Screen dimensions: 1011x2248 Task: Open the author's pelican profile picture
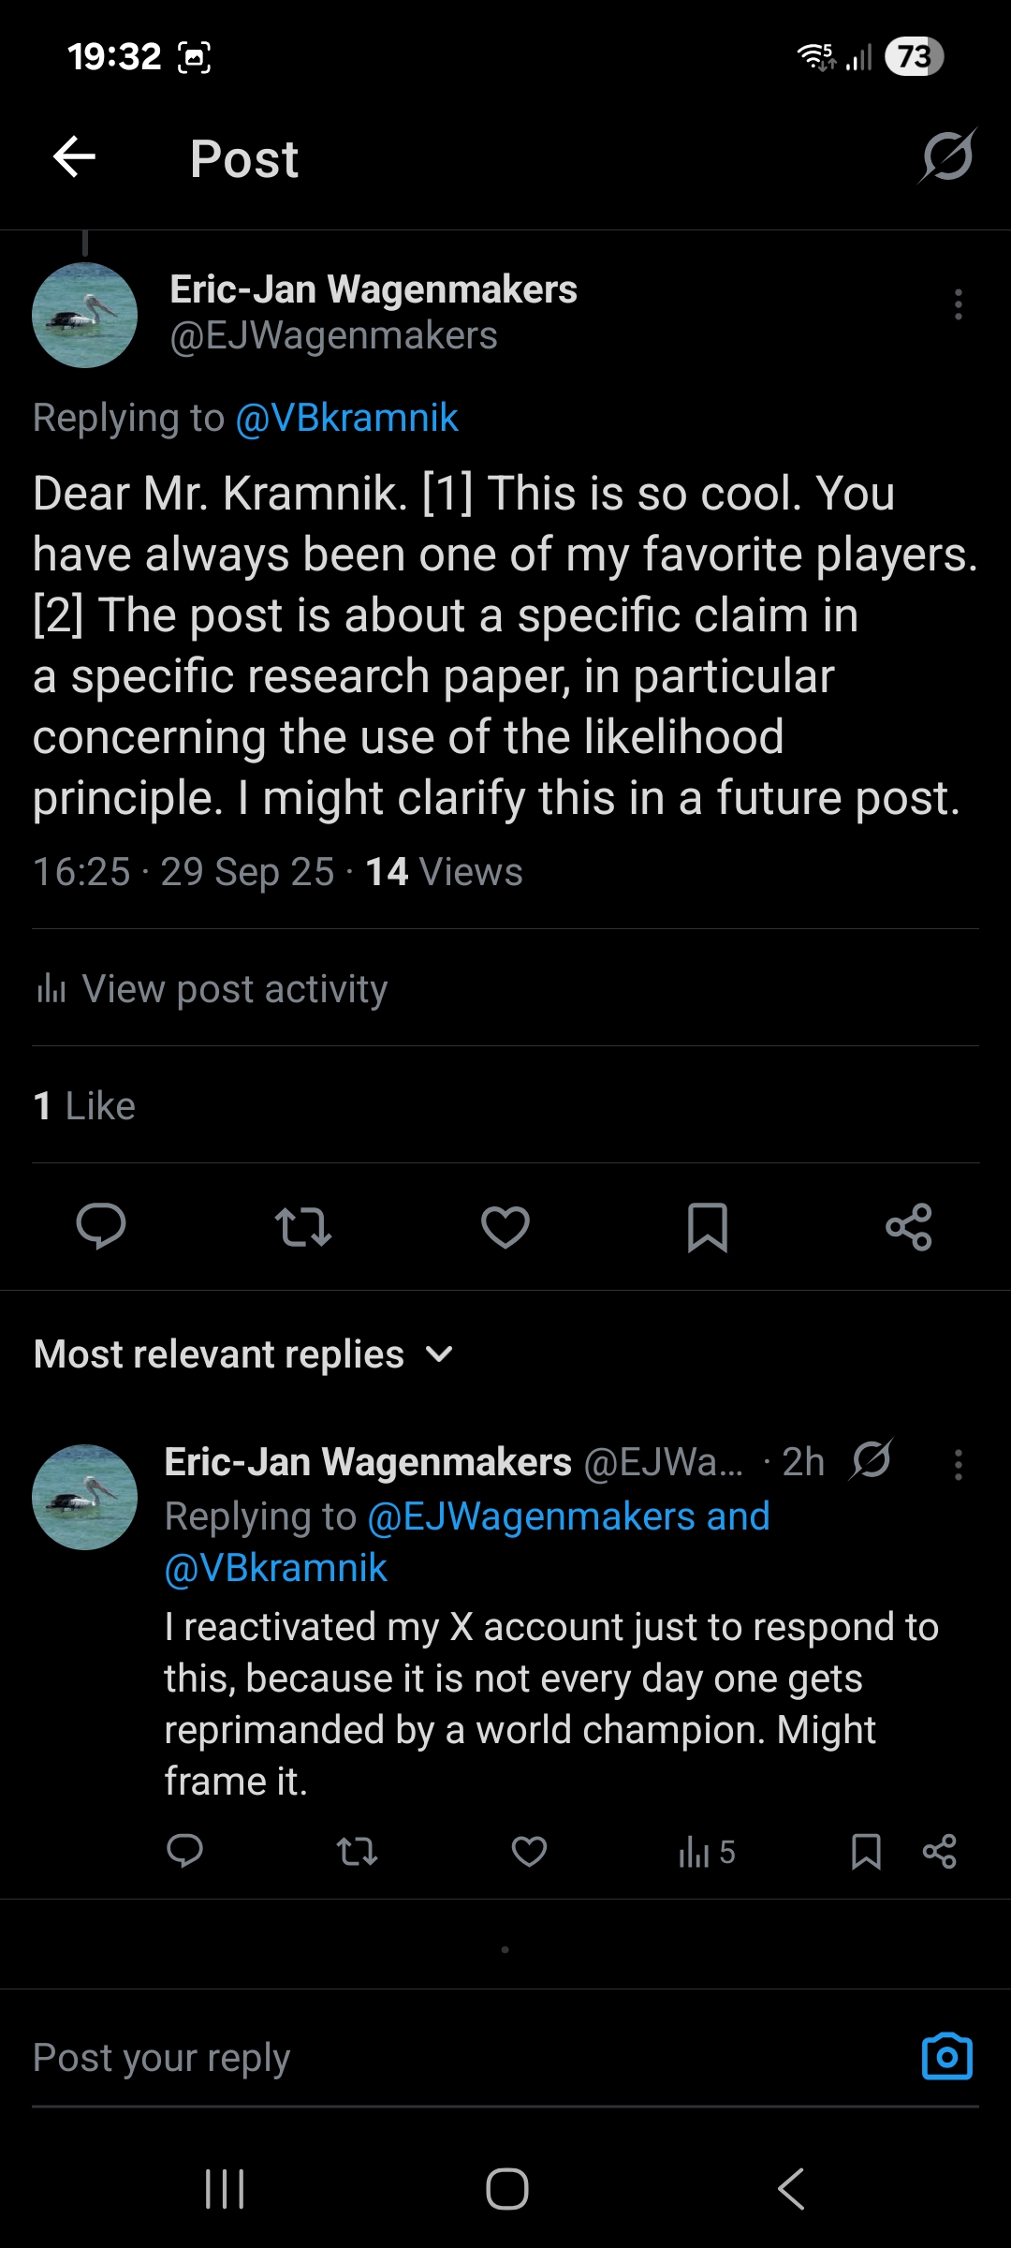[x=85, y=316]
